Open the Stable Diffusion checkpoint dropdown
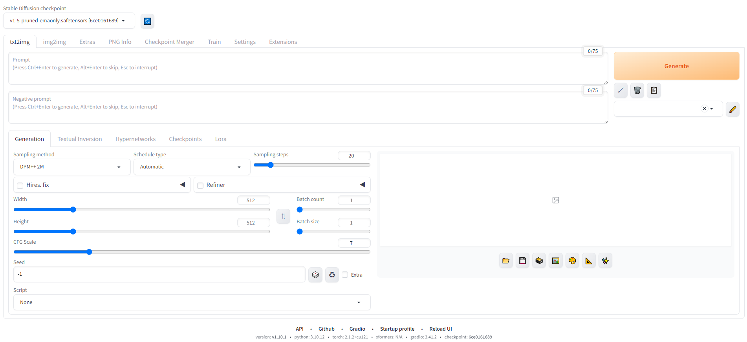The image size is (747, 342). (69, 21)
